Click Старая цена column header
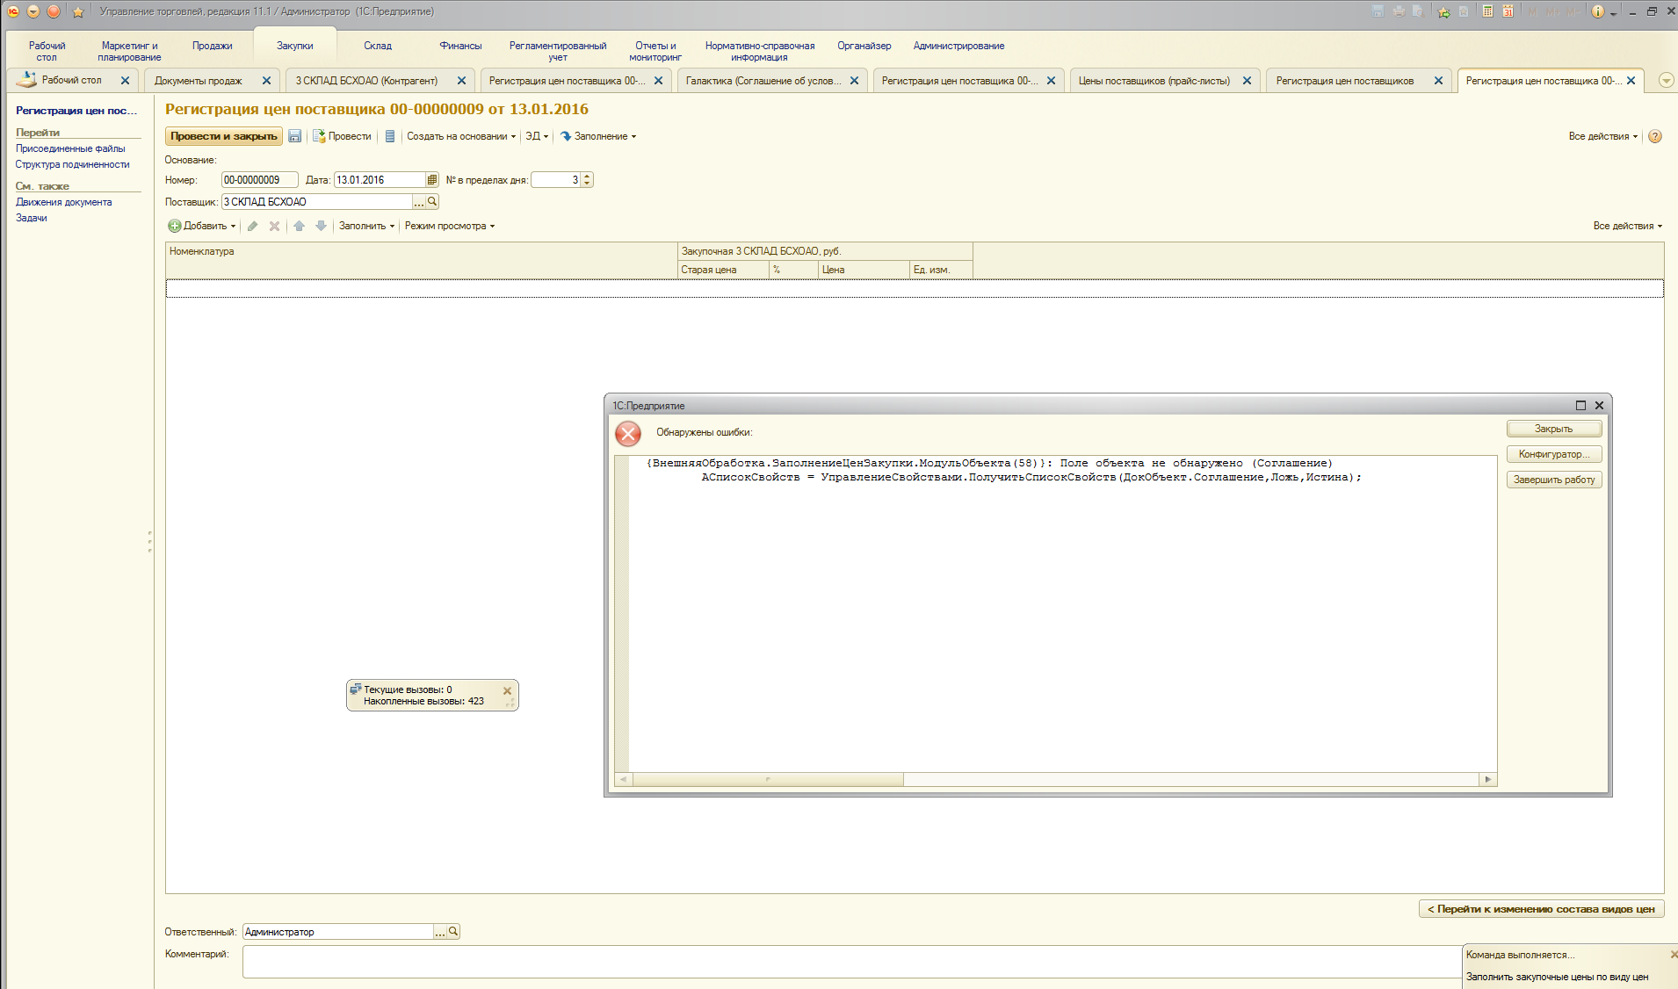 (x=723, y=270)
